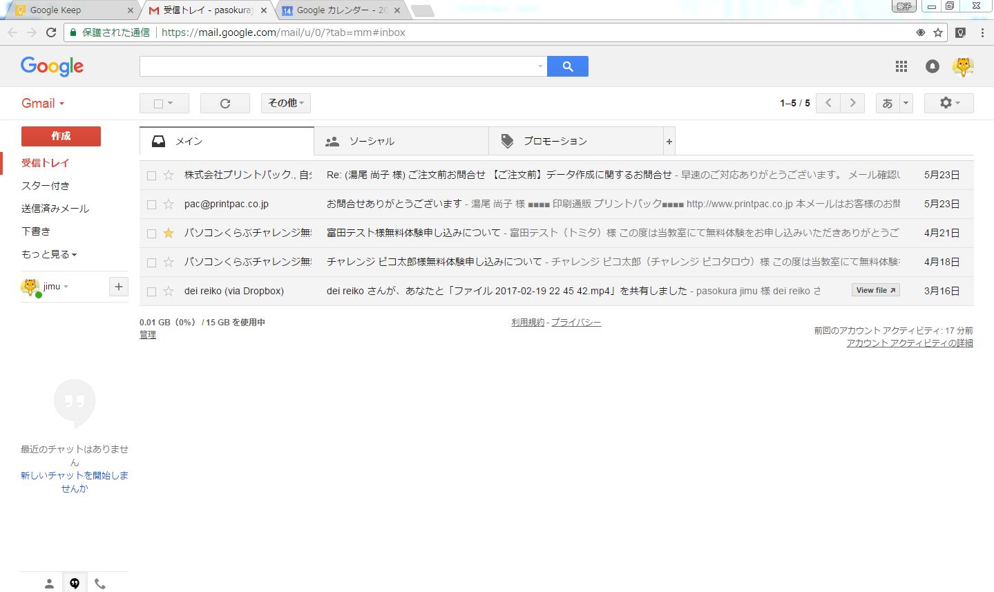Switch to the ソーシャル tab
This screenshot has height=592, width=994.
click(401, 142)
